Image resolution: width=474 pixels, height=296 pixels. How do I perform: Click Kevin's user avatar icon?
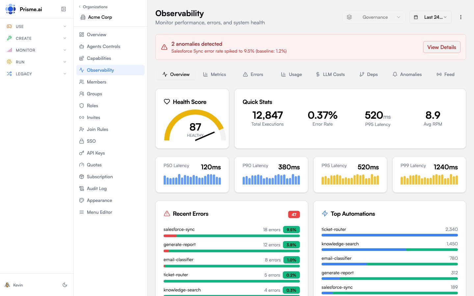(7, 285)
